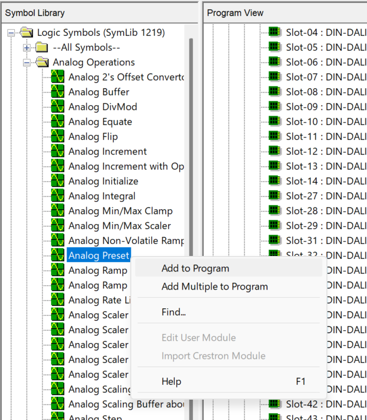Click the Symbol Library vertical scrollbar
The height and width of the screenshot is (420, 367).
[x=191, y=165]
